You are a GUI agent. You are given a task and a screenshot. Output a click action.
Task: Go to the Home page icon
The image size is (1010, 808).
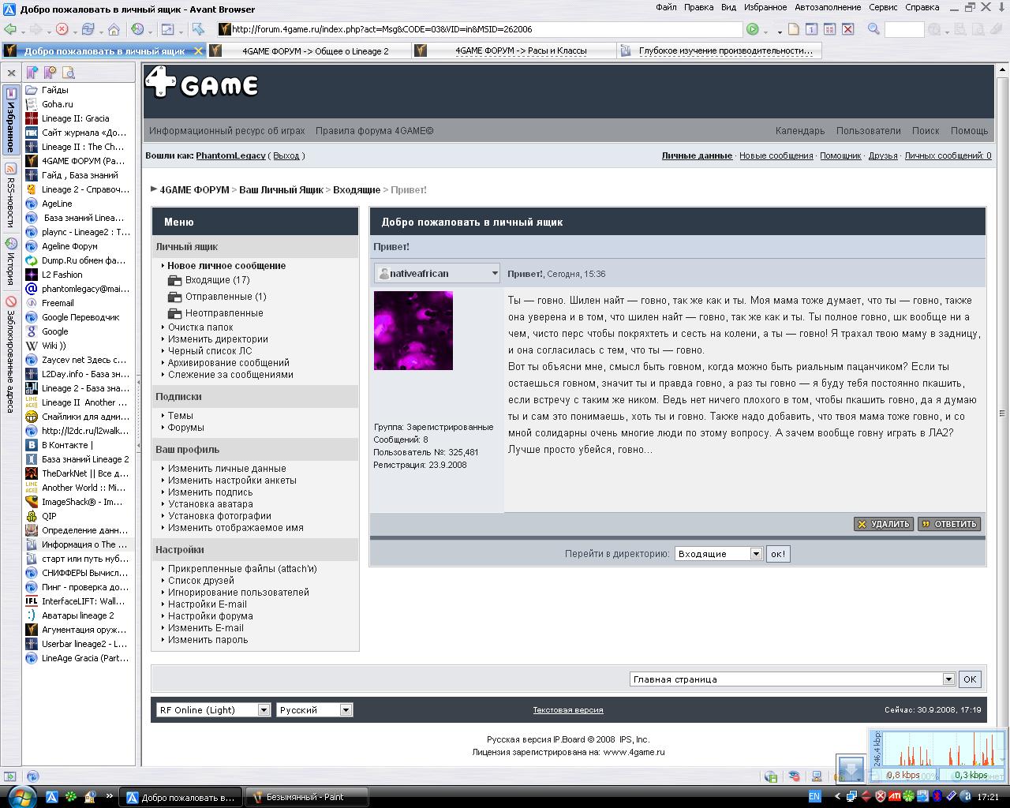pos(114,29)
